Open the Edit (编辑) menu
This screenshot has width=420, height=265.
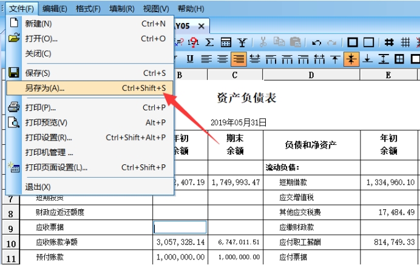coord(55,8)
